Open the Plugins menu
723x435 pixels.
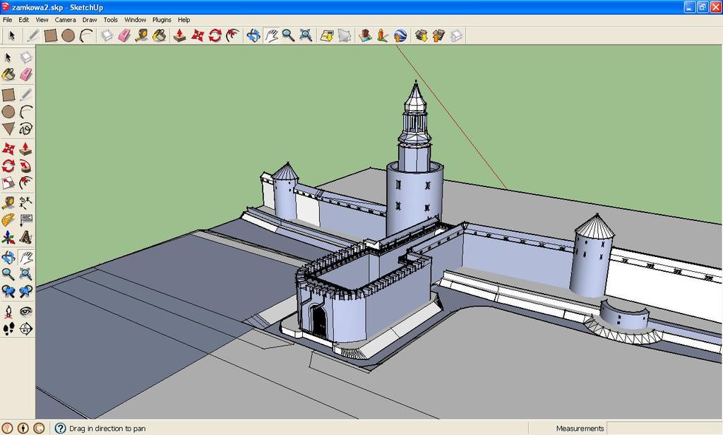click(x=162, y=20)
